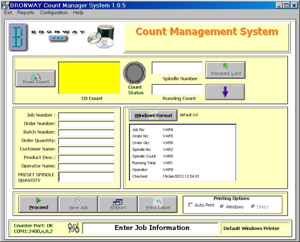The image size is (300, 242).
Task: Click the New Job button
Action: click(x=78, y=204)
